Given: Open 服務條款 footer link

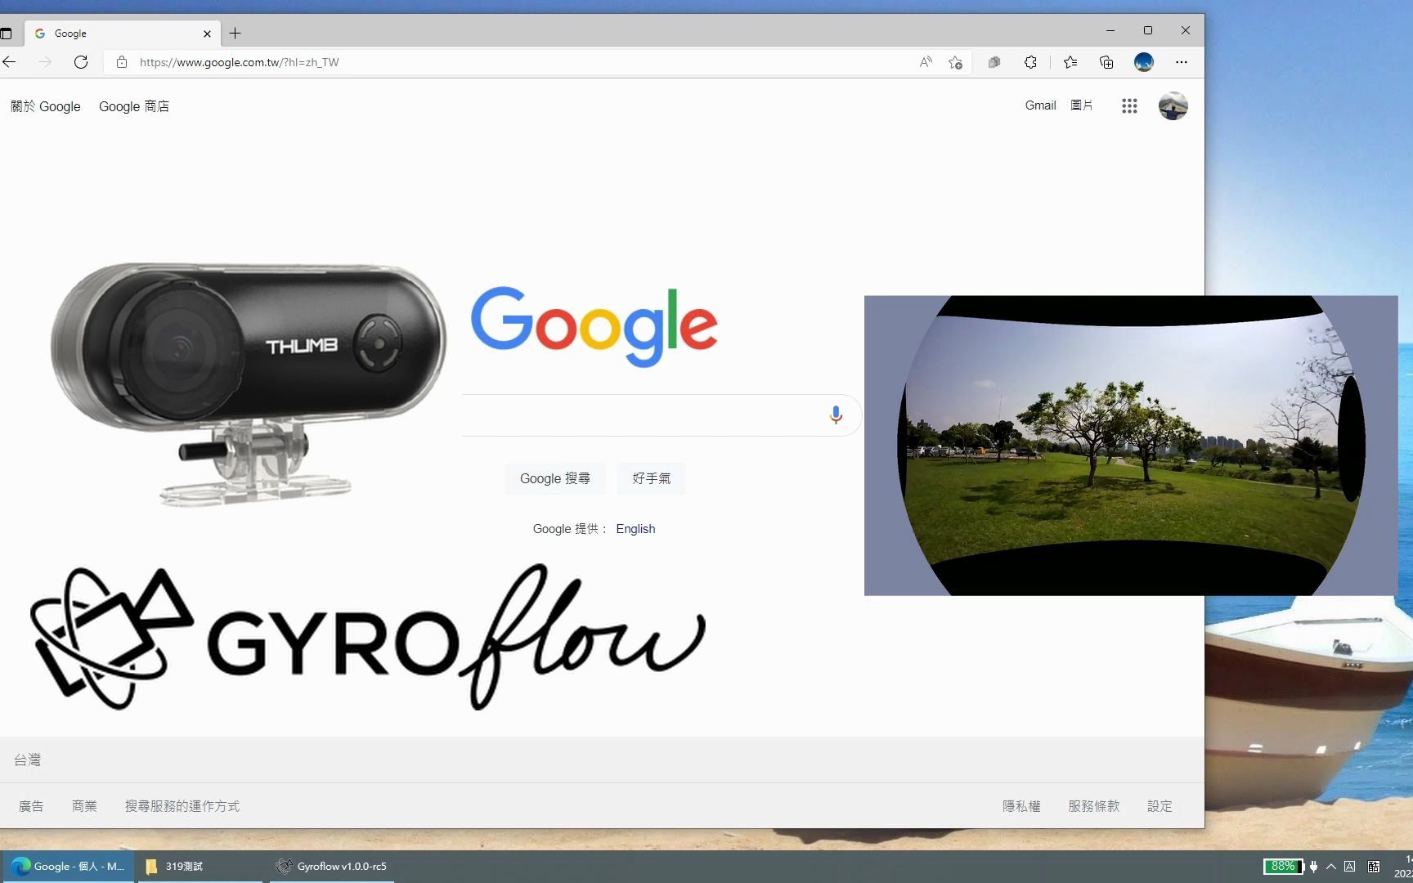Looking at the screenshot, I should [x=1094, y=806].
